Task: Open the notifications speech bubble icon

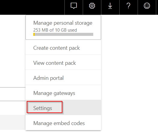Action: coord(74,6)
